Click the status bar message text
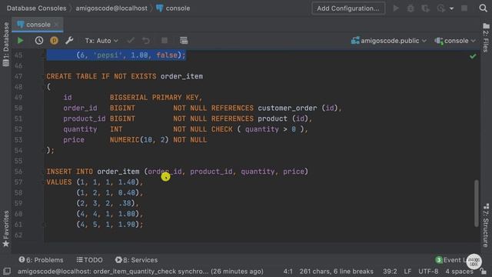Viewport: 492px width, 277px height. point(140,272)
